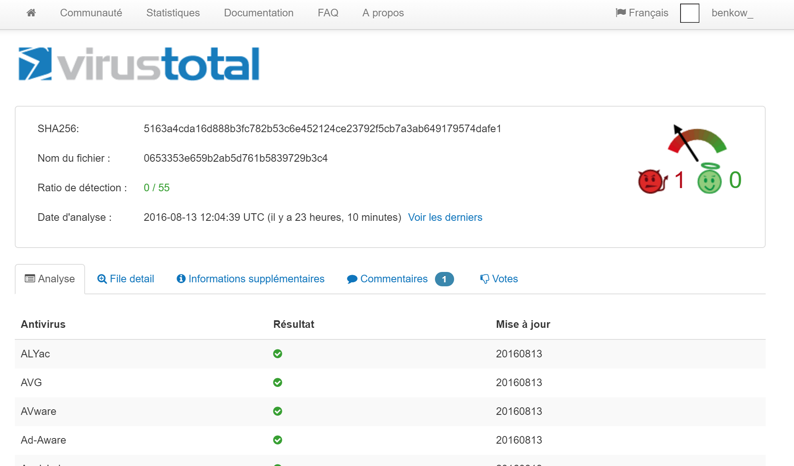
Task: Click the update date 20160813 for AVware
Action: tap(519, 411)
